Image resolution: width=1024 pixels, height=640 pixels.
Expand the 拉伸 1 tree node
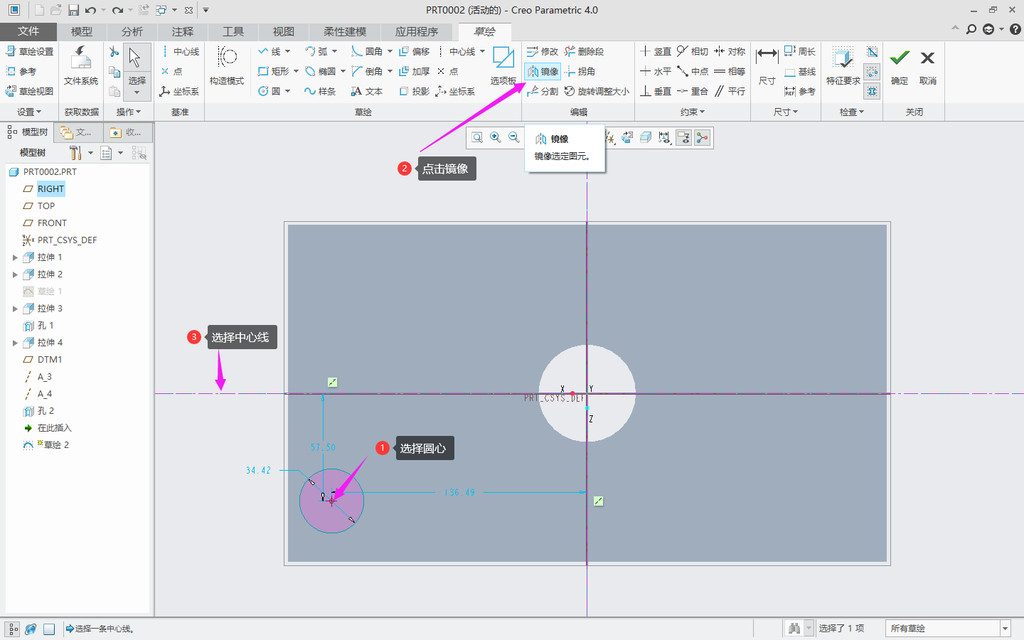[x=15, y=257]
